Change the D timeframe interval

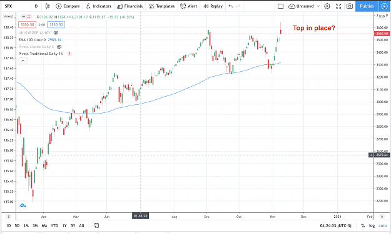click(36, 6)
